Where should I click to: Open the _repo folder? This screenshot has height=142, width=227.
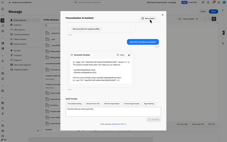point(52,39)
